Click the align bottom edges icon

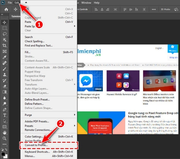pos(137,9)
